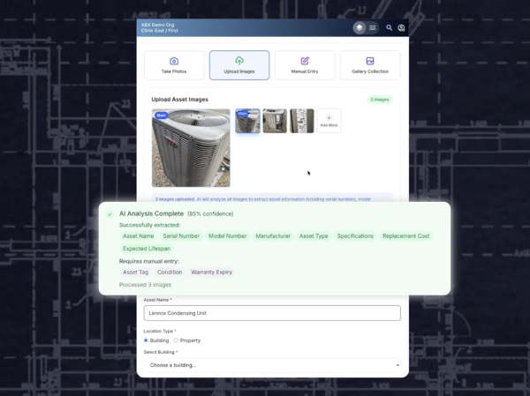530x396 pixels.
Task: Click the Add More image tile
Action: click(329, 121)
